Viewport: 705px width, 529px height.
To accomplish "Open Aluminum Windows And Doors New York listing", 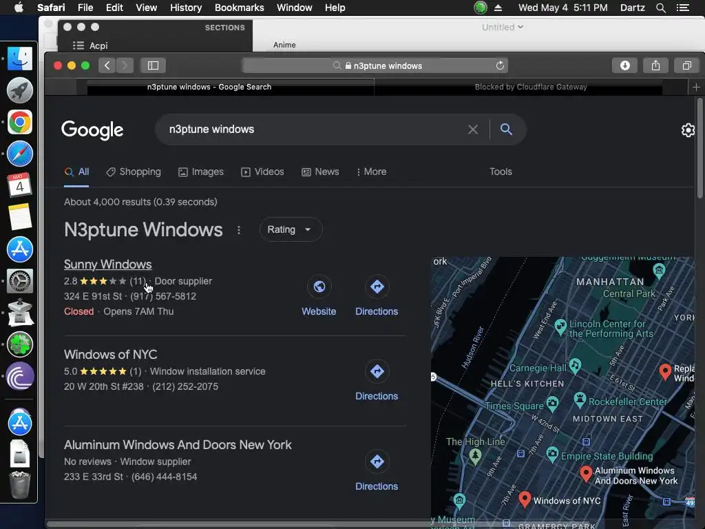I will tap(178, 445).
